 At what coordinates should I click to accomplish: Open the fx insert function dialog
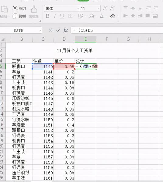pos(66,30)
